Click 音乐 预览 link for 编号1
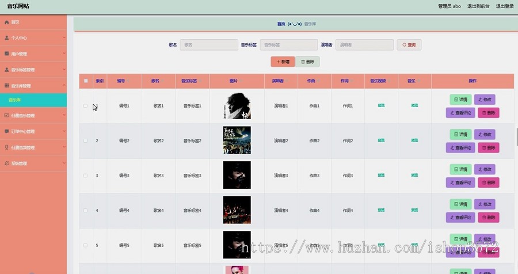 (x=414, y=105)
